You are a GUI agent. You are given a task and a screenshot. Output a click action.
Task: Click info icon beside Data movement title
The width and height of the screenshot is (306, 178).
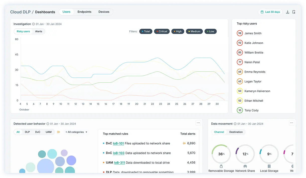tap(235, 124)
